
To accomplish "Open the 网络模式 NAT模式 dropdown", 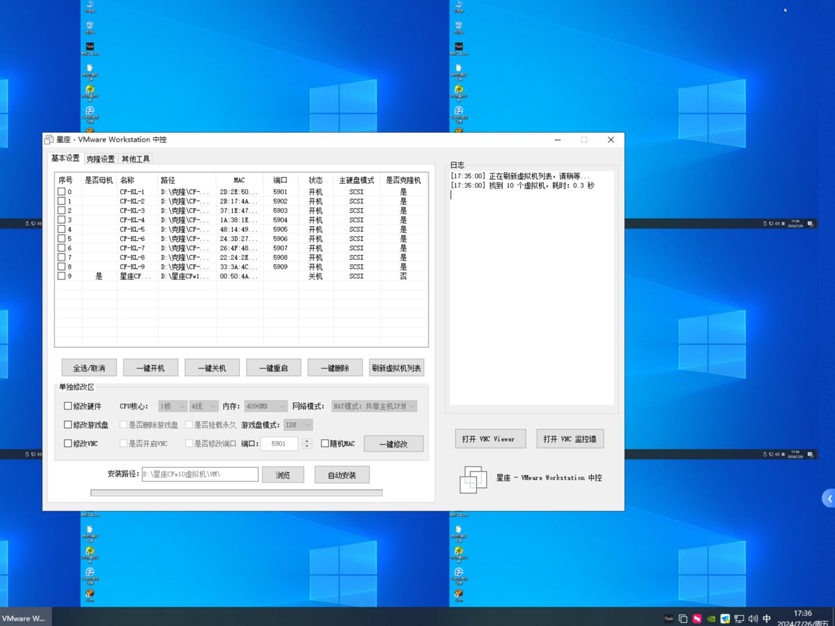I will tap(374, 406).
